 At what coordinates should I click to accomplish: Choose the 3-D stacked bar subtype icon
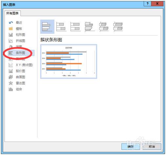coord(104,27)
